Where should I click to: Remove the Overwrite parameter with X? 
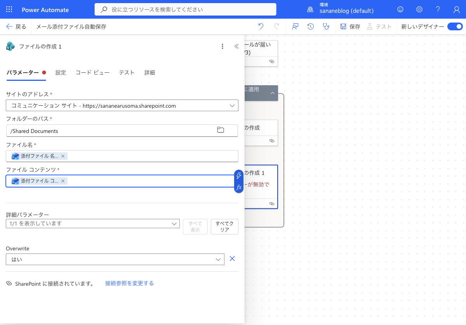[x=232, y=259]
